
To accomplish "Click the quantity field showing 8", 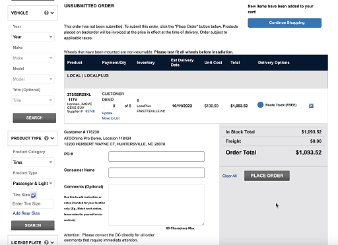I will coord(112,106).
